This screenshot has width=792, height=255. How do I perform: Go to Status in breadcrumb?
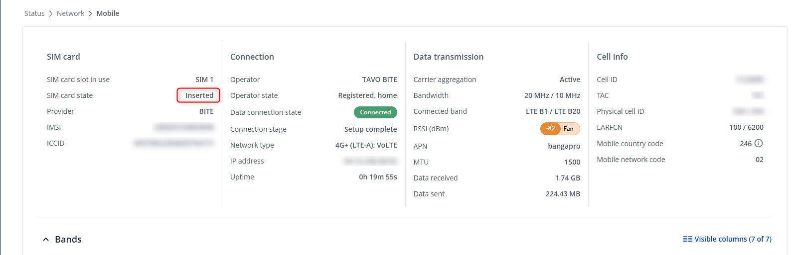[34, 13]
